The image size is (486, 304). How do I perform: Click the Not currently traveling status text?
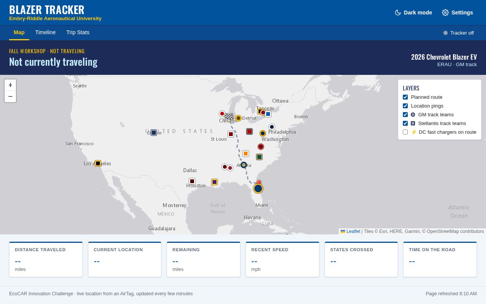pyautogui.click(x=53, y=62)
